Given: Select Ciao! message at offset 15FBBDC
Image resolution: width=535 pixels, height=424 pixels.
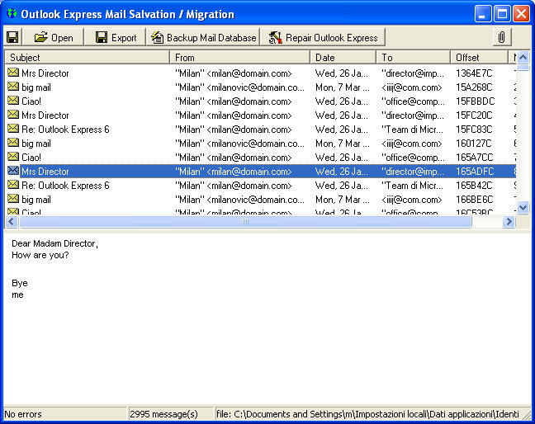Looking at the screenshot, I should point(260,101).
